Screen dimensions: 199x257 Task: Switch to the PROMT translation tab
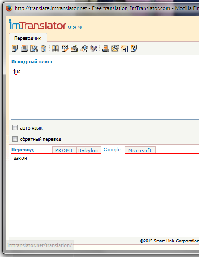64,150
